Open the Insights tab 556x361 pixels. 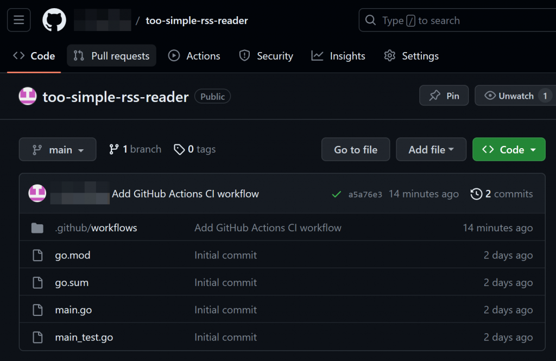click(x=338, y=56)
